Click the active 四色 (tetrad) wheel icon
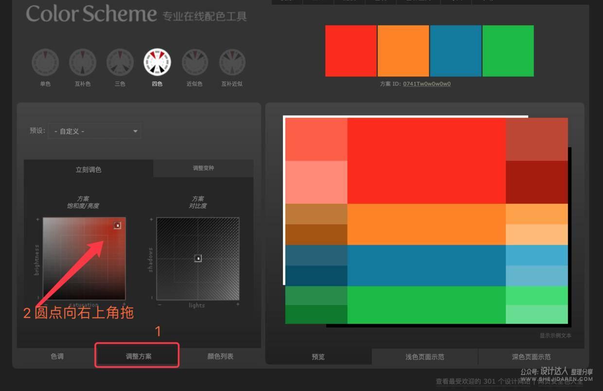603x391 pixels. (157, 61)
